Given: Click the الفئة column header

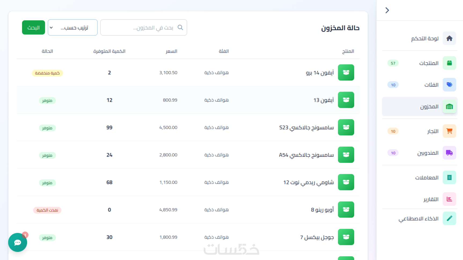Looking at the screenshot, I should (x=224, y=51).
